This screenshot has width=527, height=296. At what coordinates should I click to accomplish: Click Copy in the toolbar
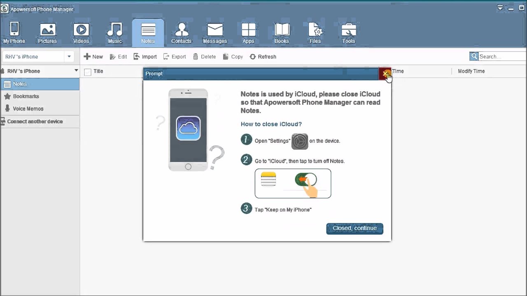[233, 57]
